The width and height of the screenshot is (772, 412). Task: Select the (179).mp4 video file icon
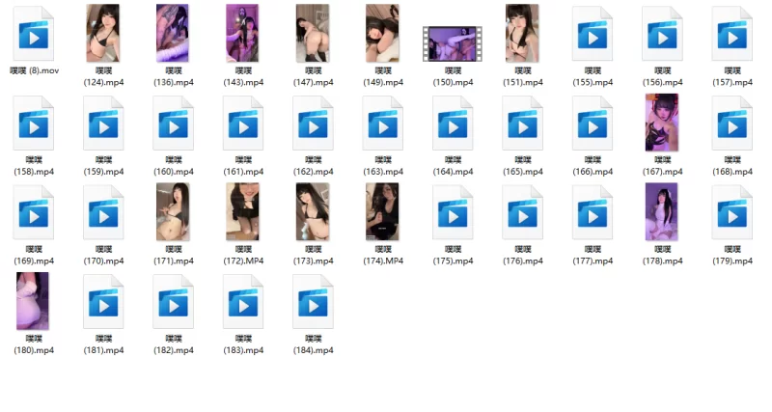tap(732, 212)
